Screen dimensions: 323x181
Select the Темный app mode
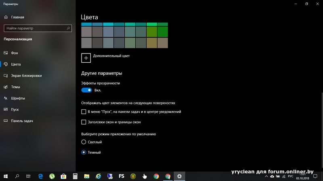(x=84, y=152)
